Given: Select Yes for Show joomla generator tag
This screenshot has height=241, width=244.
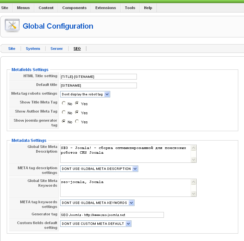Looking at the screenshot, I should 77,121.
